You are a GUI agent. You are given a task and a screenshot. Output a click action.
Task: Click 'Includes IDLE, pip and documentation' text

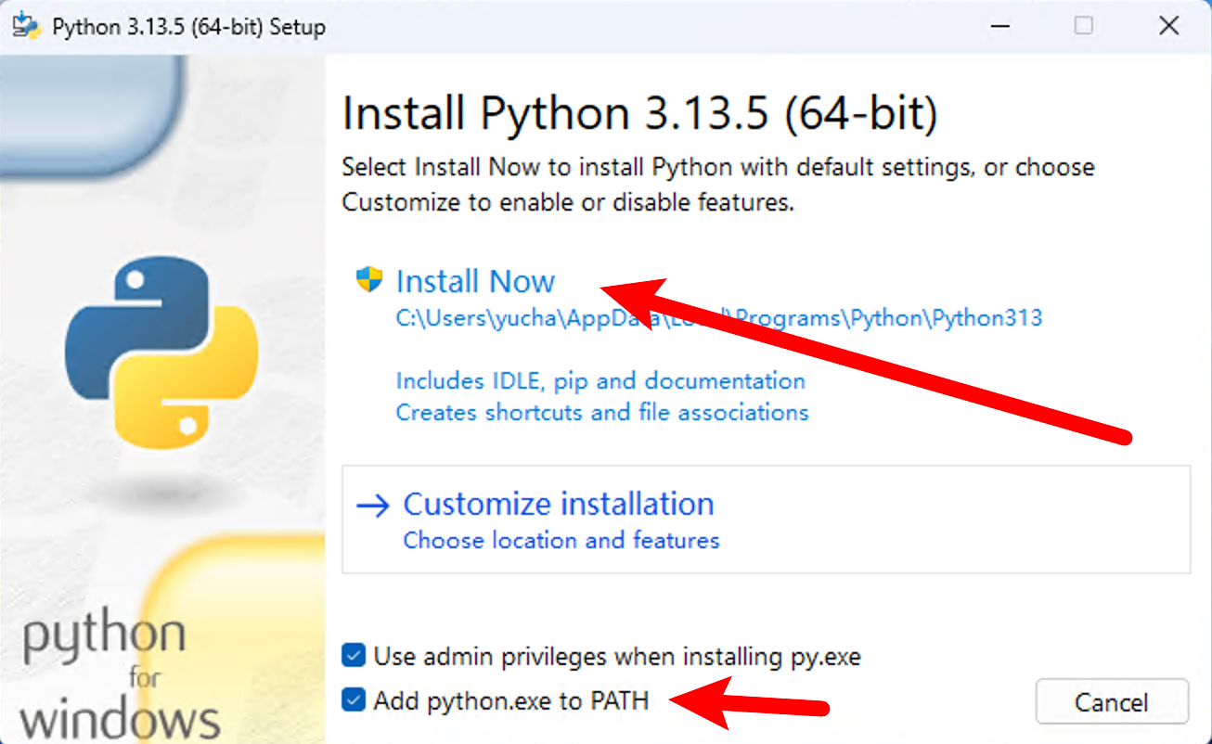(x=600, y=380)
